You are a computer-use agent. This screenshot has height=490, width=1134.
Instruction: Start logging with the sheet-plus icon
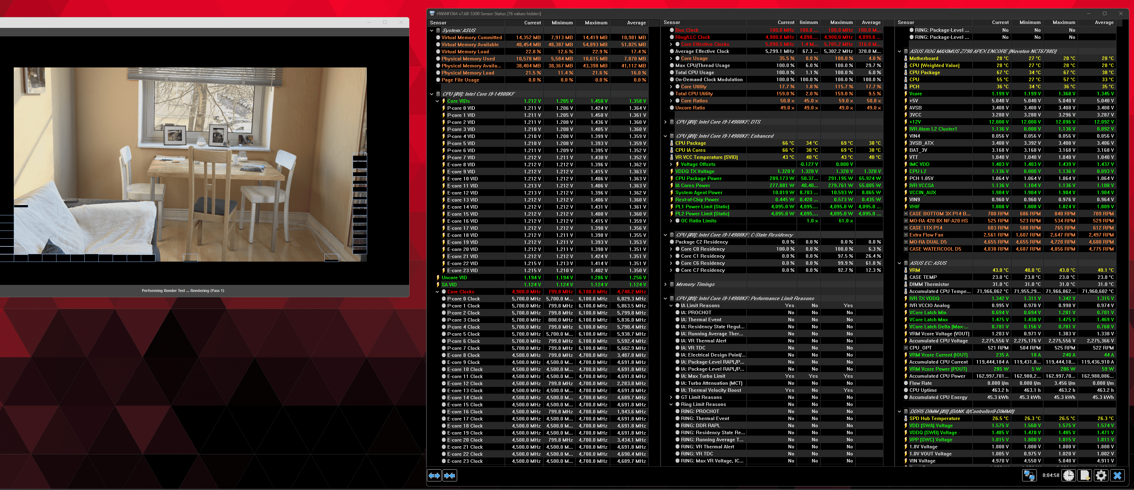click(x=1085, y=476)
